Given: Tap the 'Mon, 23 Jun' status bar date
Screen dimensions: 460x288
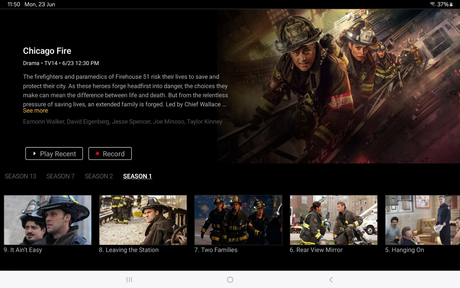Looking at the screenshot, I should click(x=40, y=4).
